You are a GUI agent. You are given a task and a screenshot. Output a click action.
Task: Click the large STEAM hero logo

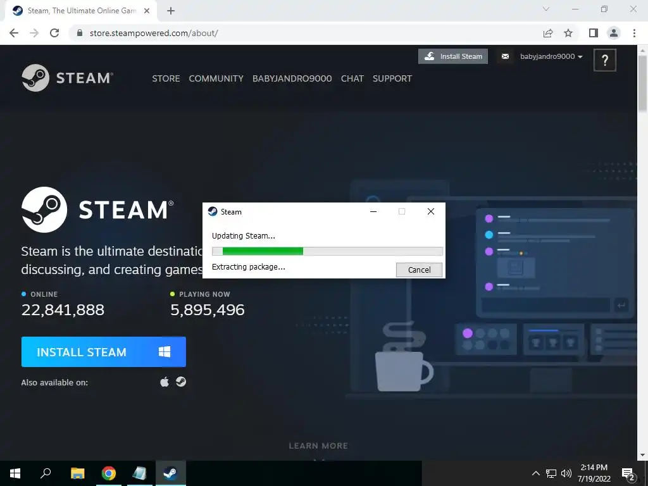coord(97,209)
